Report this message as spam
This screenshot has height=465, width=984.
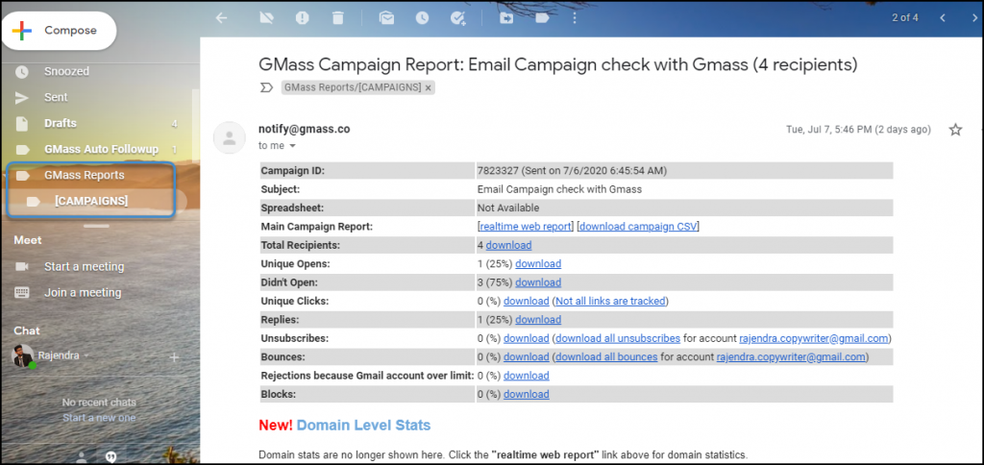pos(303,18)
